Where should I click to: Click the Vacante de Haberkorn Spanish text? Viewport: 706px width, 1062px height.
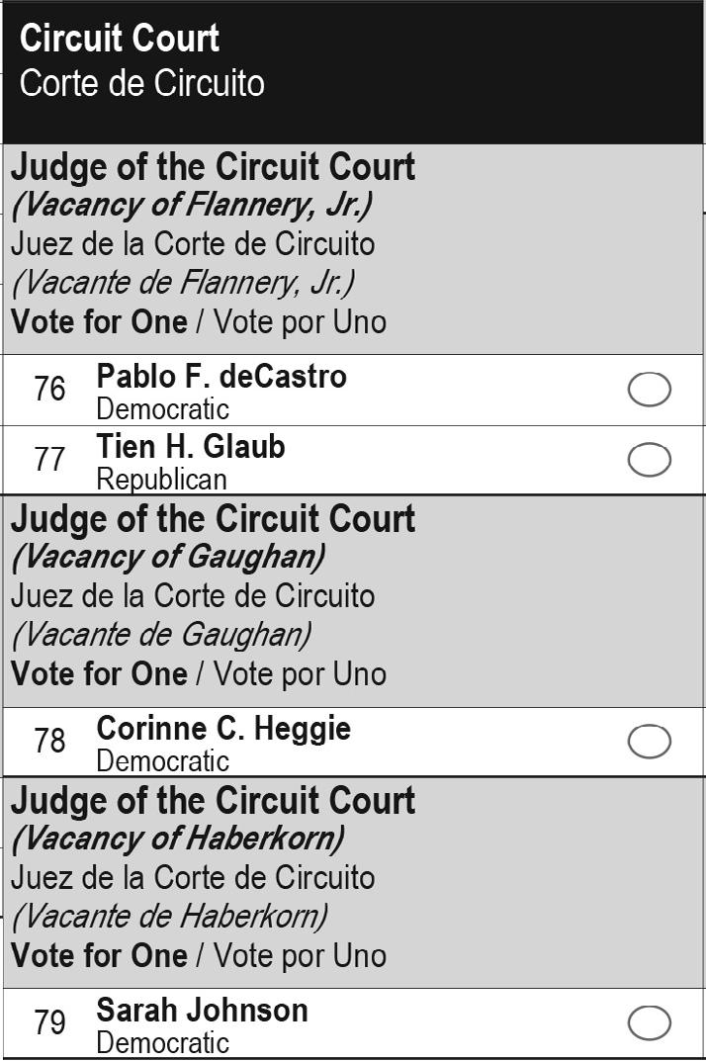(169, 916)
